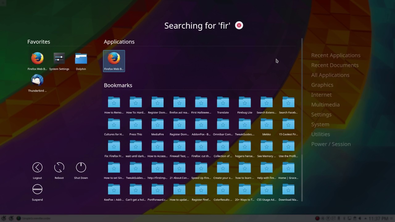Launch Firefox from the Favorites column

[x=37, y=61]
